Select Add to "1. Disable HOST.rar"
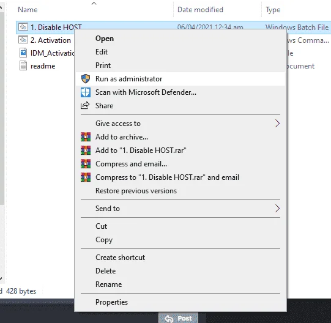Viewport: 331px width, 323px height. coord(180,150)
